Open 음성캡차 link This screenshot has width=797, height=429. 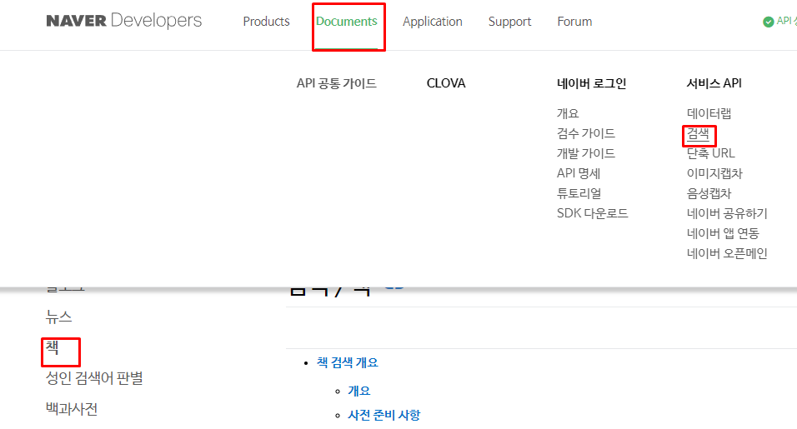(x=709, y=193)
